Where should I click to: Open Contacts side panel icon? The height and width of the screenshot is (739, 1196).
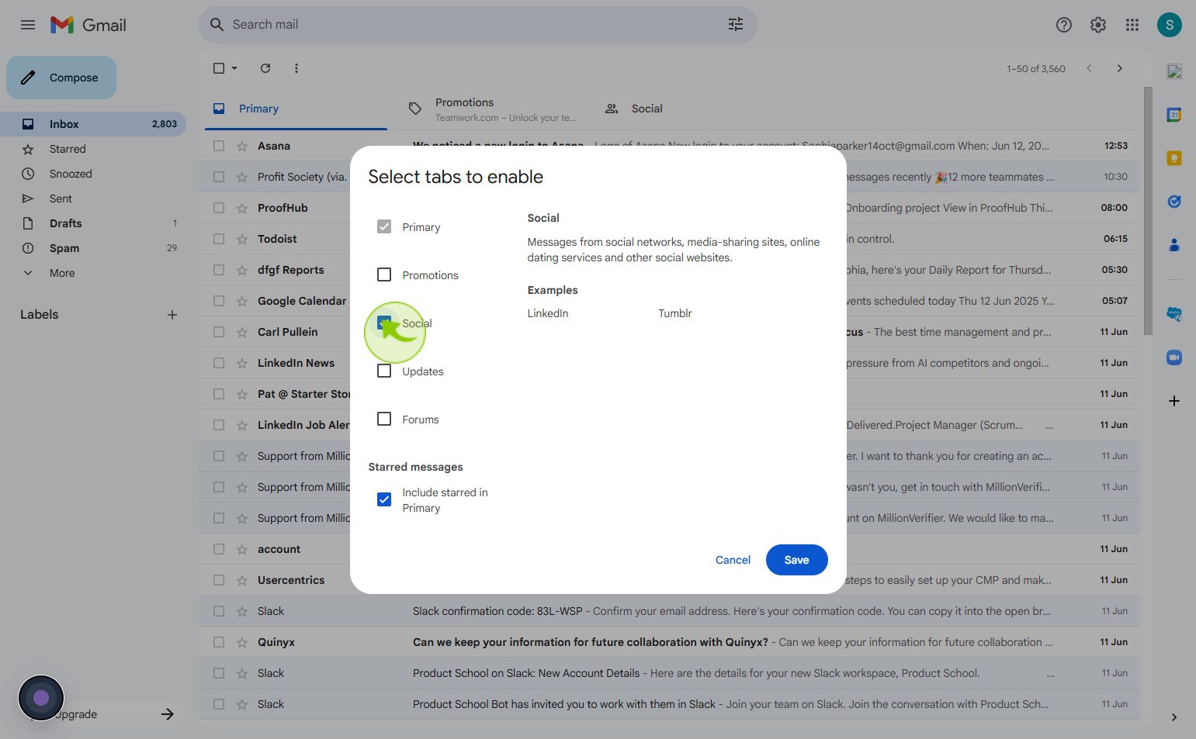tap(1174, 245)
